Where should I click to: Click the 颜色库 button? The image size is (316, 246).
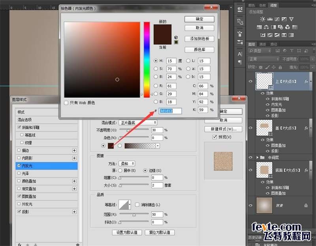point(199,50)
